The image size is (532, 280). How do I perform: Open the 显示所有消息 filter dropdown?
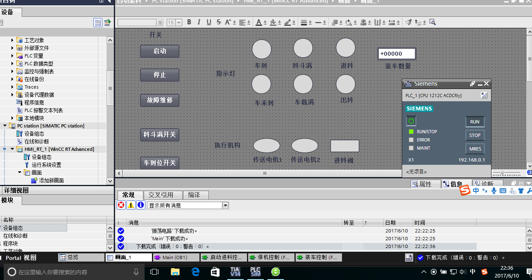tap(225, 205)
